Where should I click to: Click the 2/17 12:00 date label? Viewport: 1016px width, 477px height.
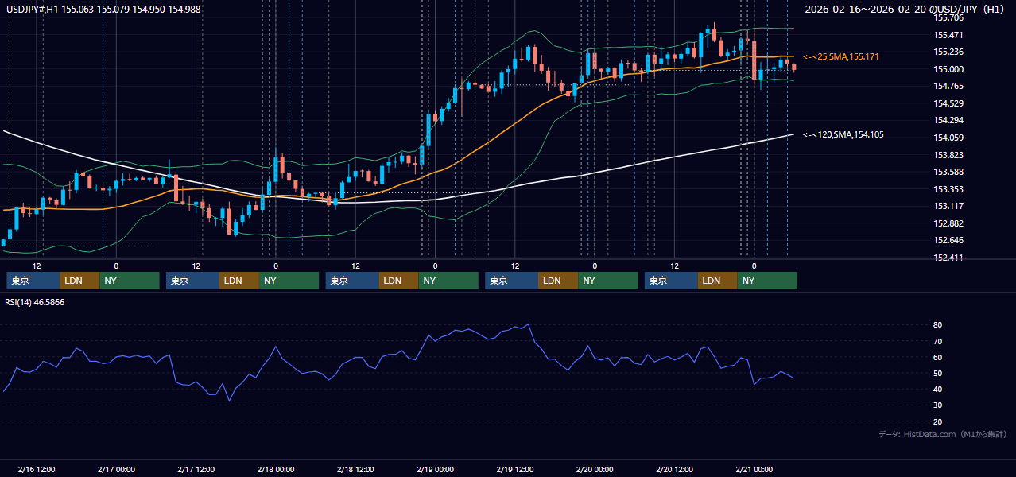[x=196, y=469]
